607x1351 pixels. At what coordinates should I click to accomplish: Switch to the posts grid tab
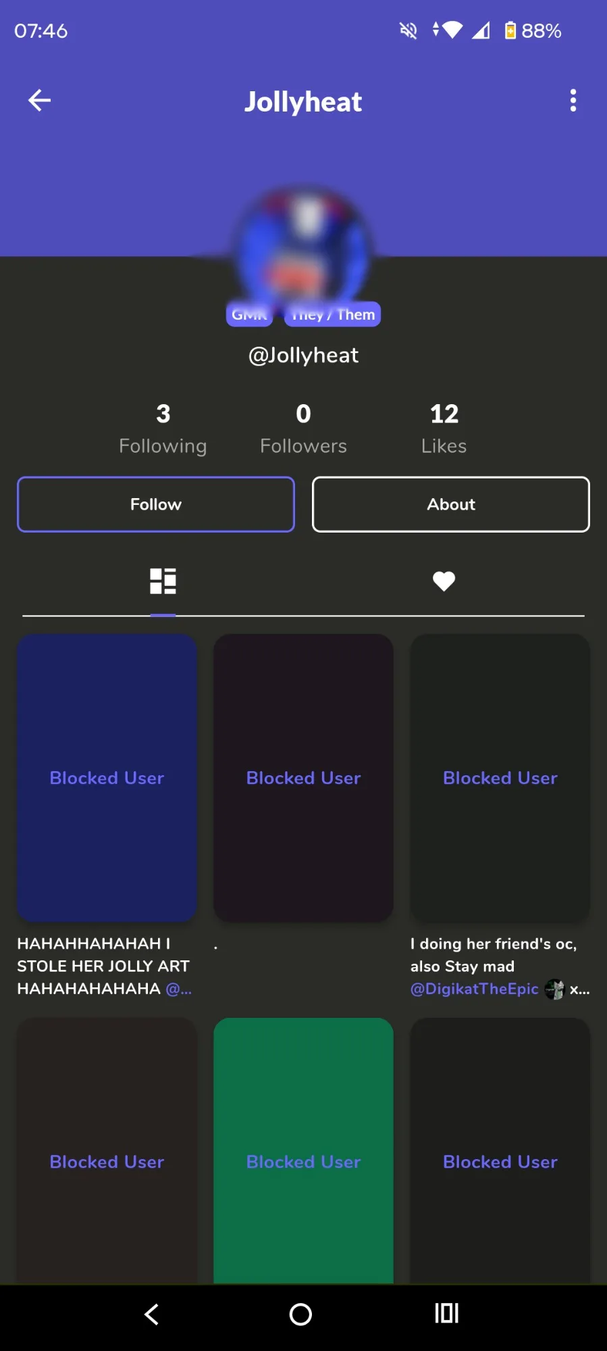click(x=163, y=581)
